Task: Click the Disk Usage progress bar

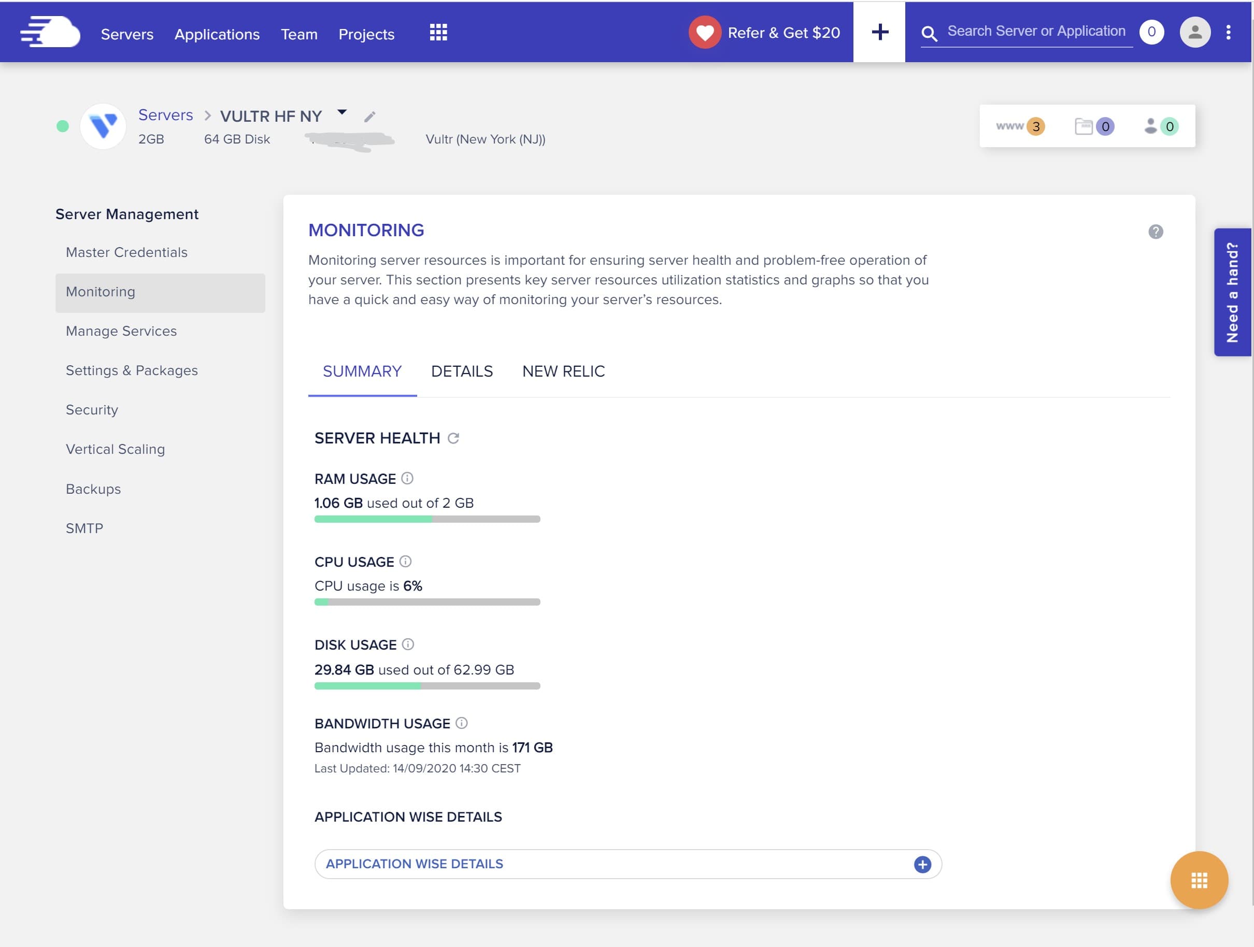Action: 427,685
